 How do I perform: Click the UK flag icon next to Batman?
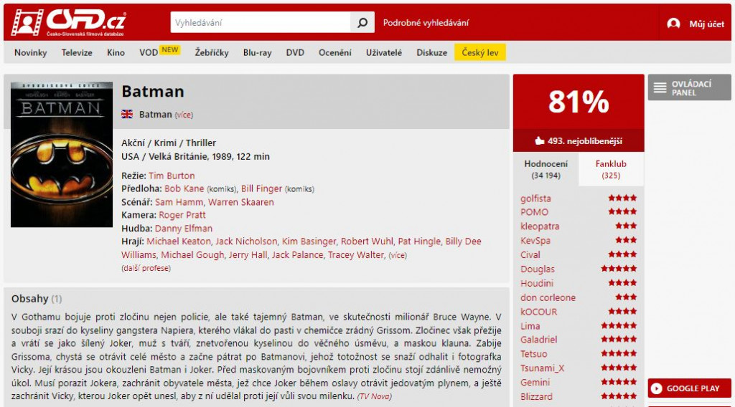click(127, 114)
